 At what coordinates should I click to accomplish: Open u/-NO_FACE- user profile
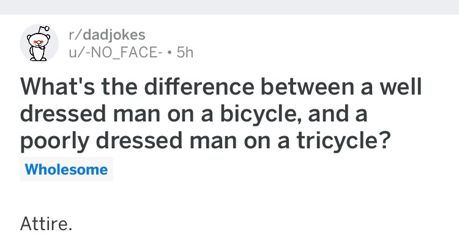(x=116, y=52)
